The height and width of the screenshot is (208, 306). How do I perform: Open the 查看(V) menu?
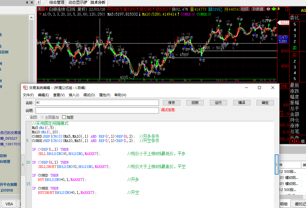point(59,95)
